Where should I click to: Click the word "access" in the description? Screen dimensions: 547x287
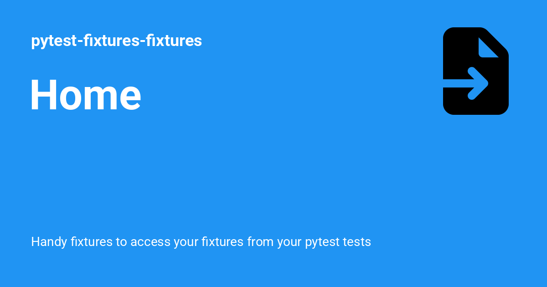click(x=150, y=242)
